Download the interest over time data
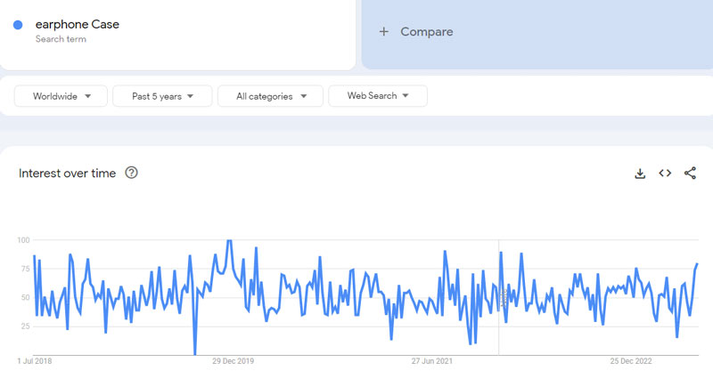Viewport: 713px width, 379px height. point(640,173)
